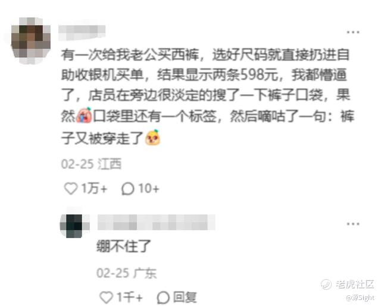Click the crying emoji in the comment text
Image resolution: width=381 pixels, height=306 pixels.
point(84,115)
